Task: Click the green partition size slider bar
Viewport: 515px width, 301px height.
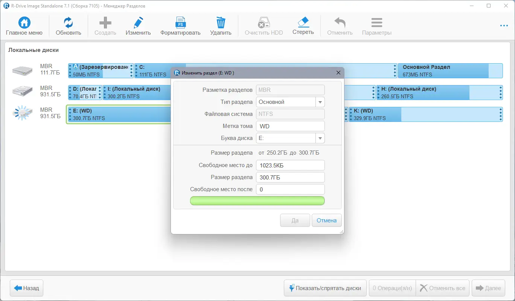Action: [257, 201]
